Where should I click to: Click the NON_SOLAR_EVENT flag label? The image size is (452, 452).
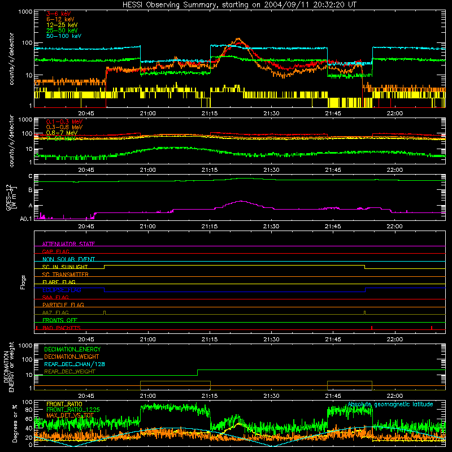pos(68,259)
